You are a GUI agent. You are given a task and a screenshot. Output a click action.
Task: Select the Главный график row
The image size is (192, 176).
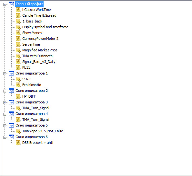point(29,4)
